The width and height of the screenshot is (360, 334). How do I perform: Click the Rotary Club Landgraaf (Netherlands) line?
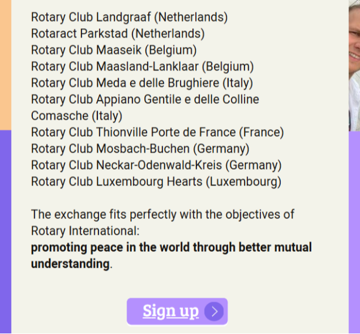[129, 17]
